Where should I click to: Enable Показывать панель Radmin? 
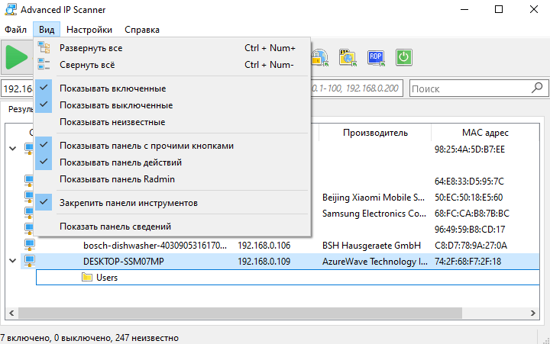[x=172, y=179]
